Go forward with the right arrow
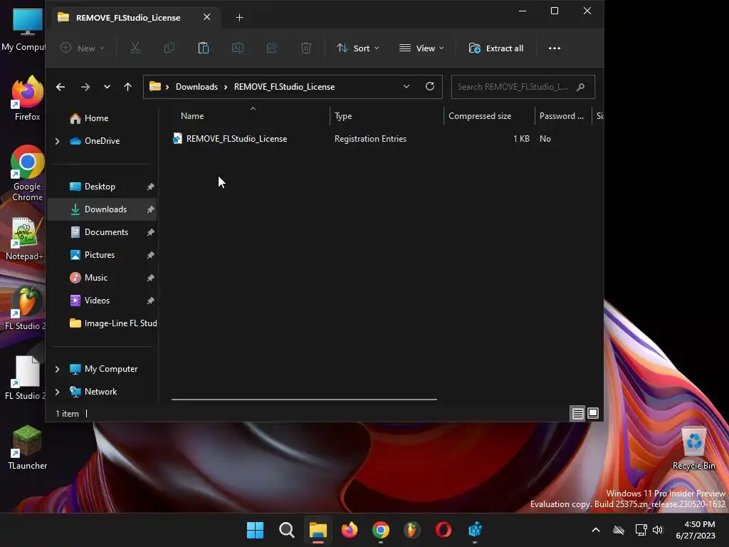Image resolution: width=729 pixels, height=547 pixels. [x=85, y=86]
